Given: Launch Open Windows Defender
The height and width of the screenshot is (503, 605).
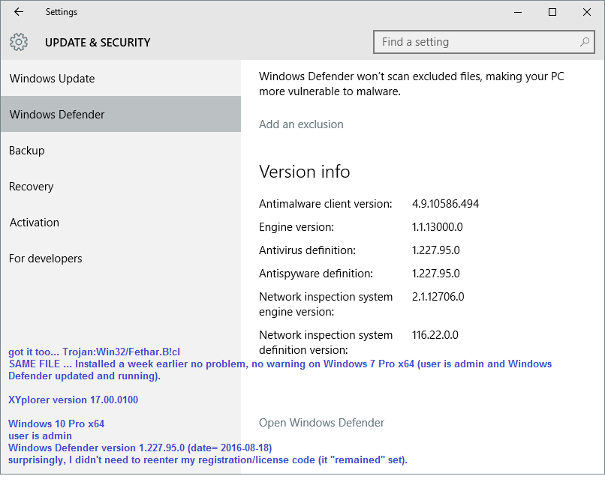Looking at the screenshot, I should pos(321,423).
